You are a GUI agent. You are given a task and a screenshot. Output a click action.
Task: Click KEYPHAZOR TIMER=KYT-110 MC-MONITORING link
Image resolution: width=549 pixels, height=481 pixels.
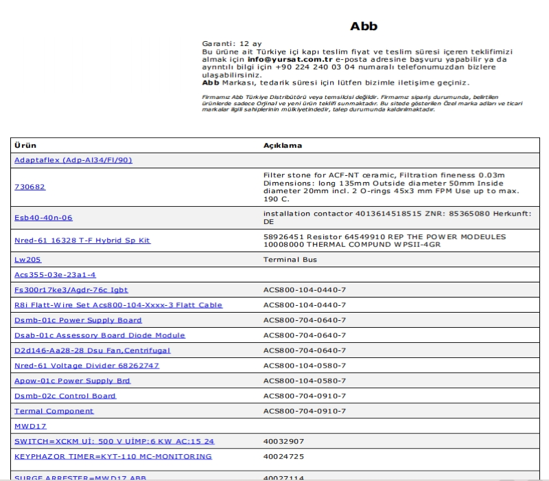(113, 456)
